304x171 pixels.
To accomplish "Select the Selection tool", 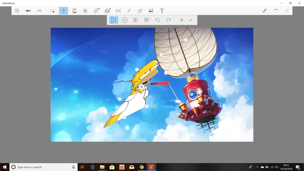I will tap(53, 11).
